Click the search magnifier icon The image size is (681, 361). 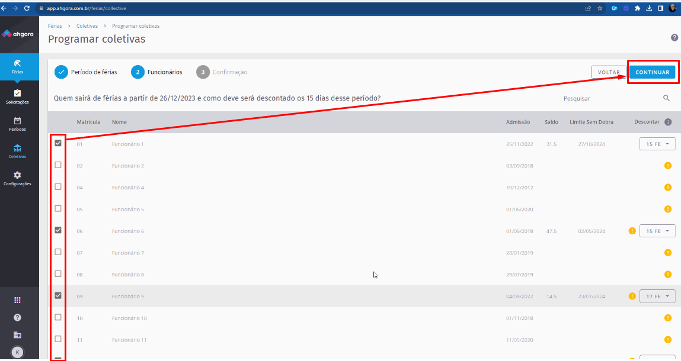pyautogui.click(x=666, y=98)
